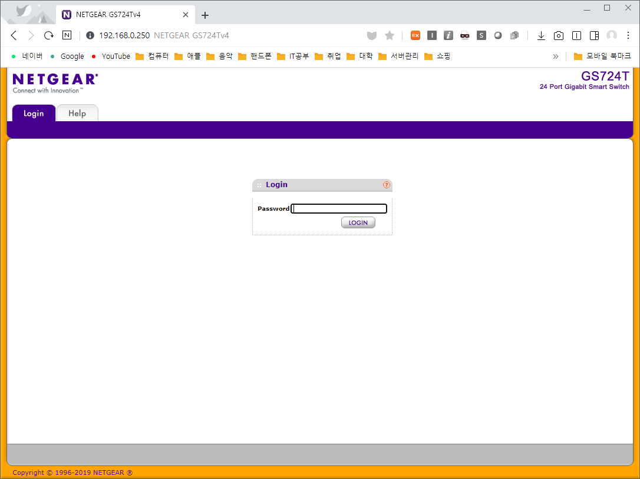Open the Google bookmark
The image size is (640, 479).
pos(67,56)
